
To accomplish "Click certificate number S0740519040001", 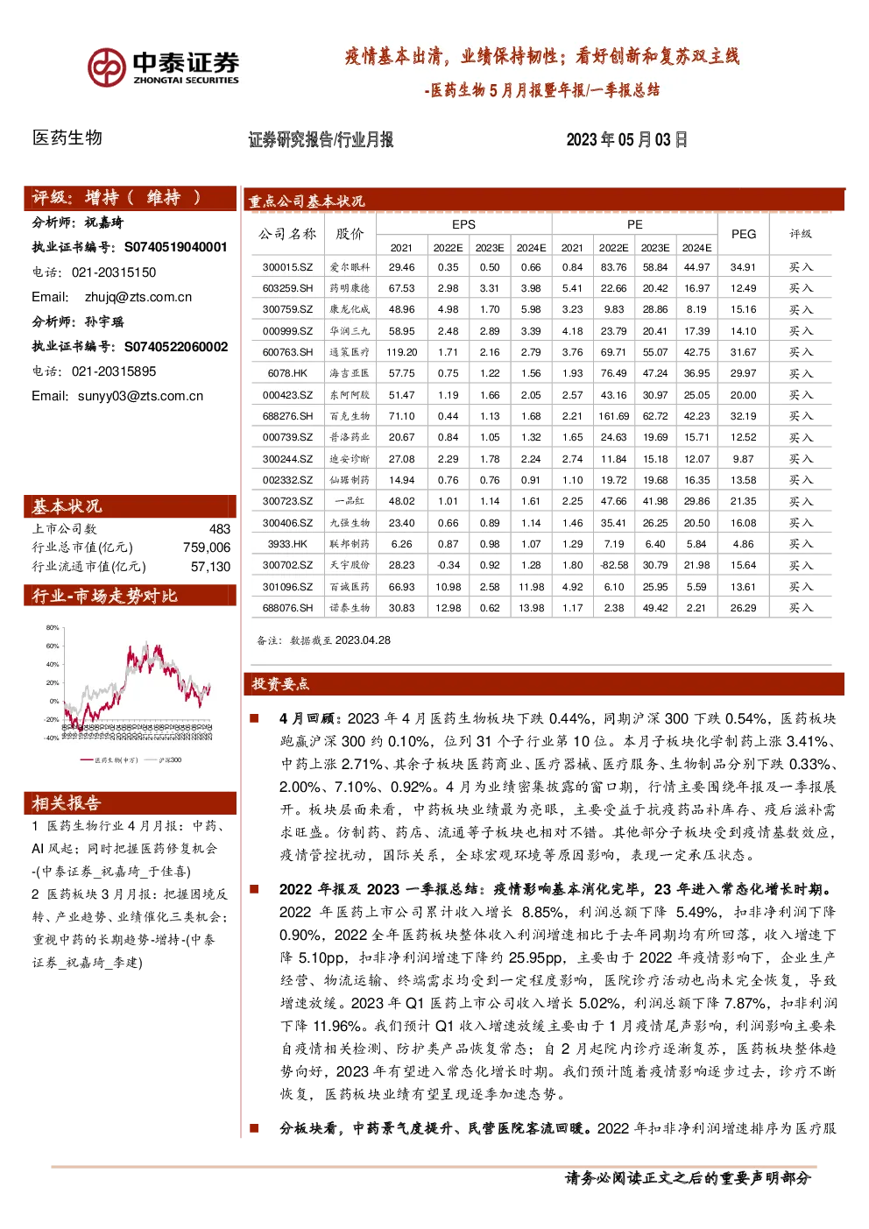I will [x=176, y=247].
